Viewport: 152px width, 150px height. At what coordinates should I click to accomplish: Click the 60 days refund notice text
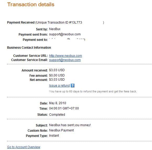(93, 91)
